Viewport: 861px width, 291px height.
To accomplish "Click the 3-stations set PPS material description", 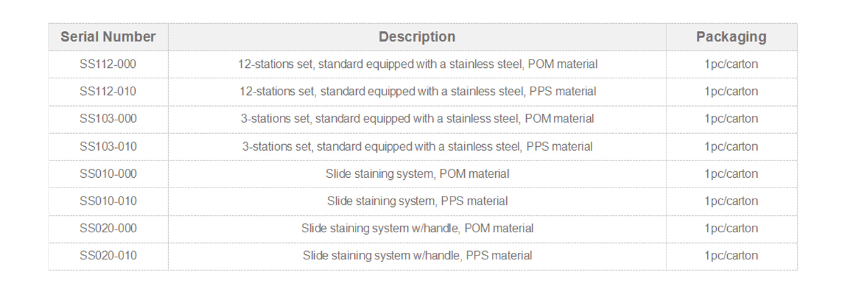I will pyautogui.click(x=418, y=146).
